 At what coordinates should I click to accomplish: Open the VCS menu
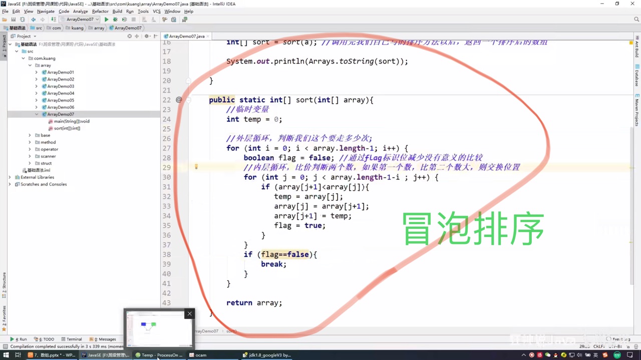tap(157, 11)
